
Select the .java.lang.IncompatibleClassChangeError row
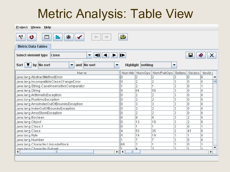click(x=67, y=82)
